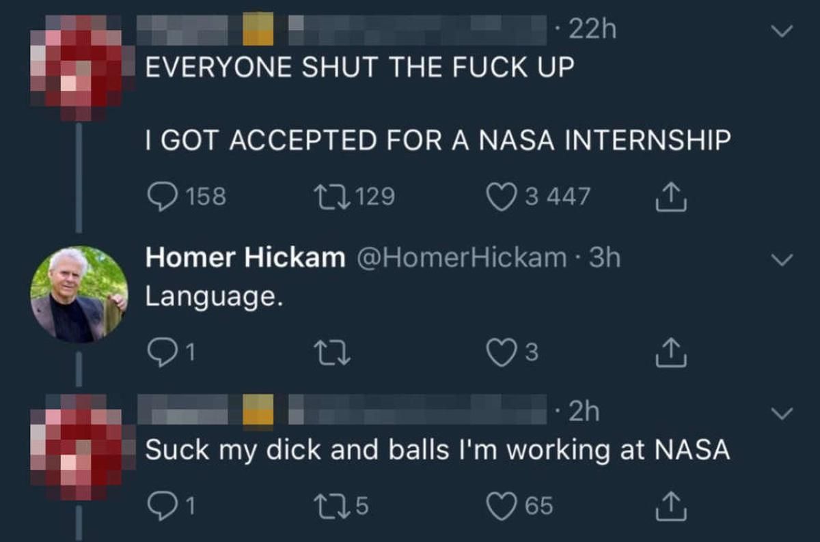Open Homer Hickam's display name profile link
This screenshot has height=542, width=820.
[x=246, y=258]
